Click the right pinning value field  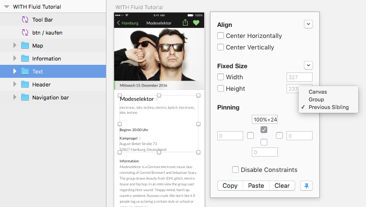click(x=299, y=135)
